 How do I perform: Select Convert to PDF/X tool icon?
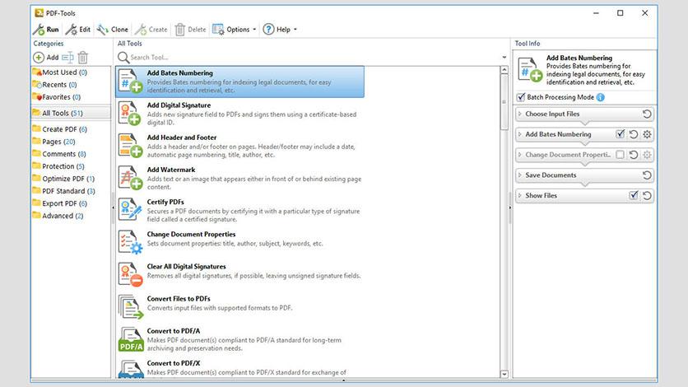131,369
